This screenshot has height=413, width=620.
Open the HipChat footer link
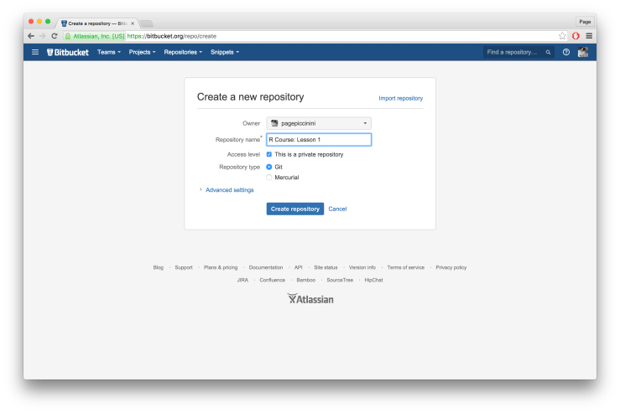[x=373, y=280]
